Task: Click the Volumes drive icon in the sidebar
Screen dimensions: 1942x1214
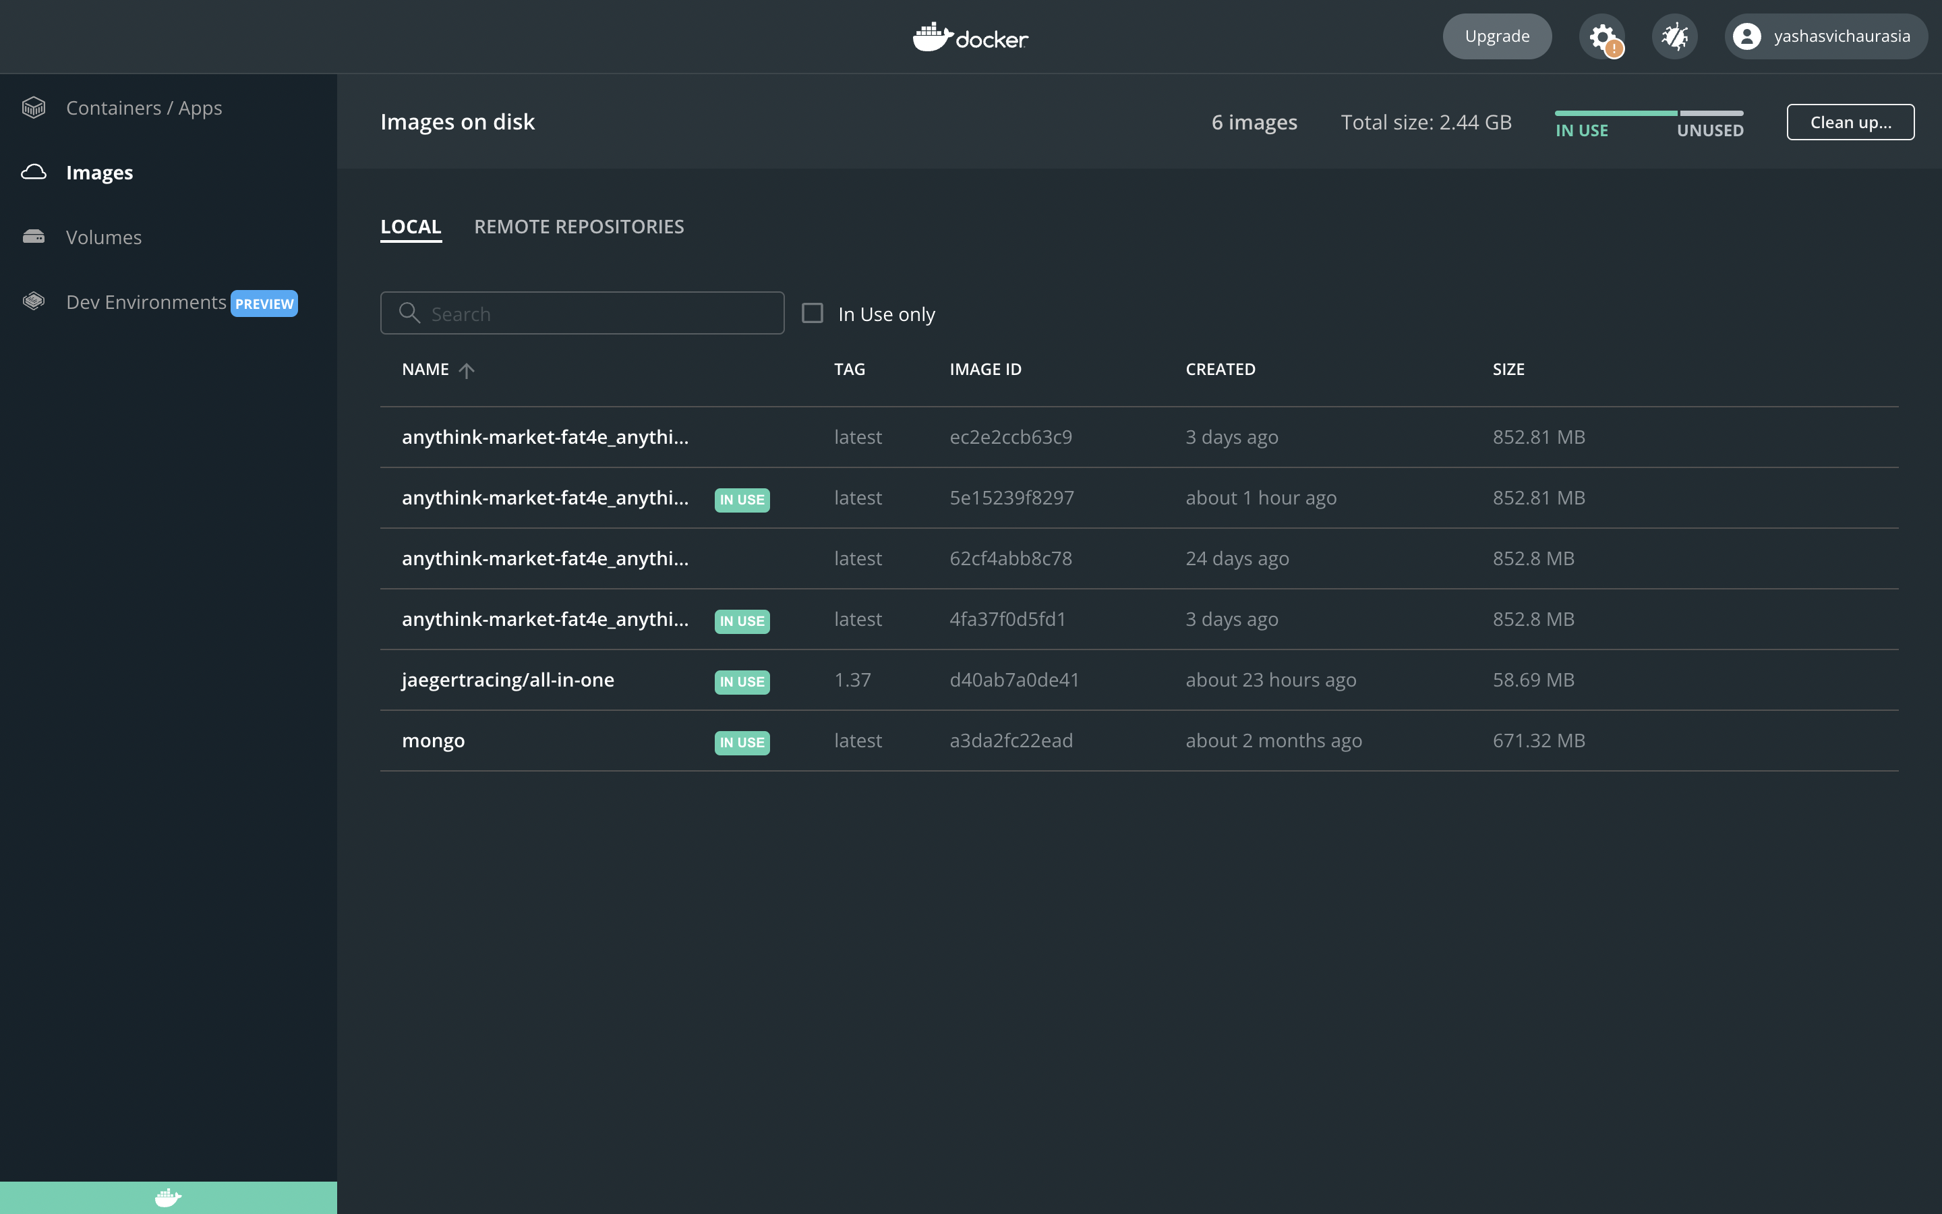Action: (x=34, y=237)
